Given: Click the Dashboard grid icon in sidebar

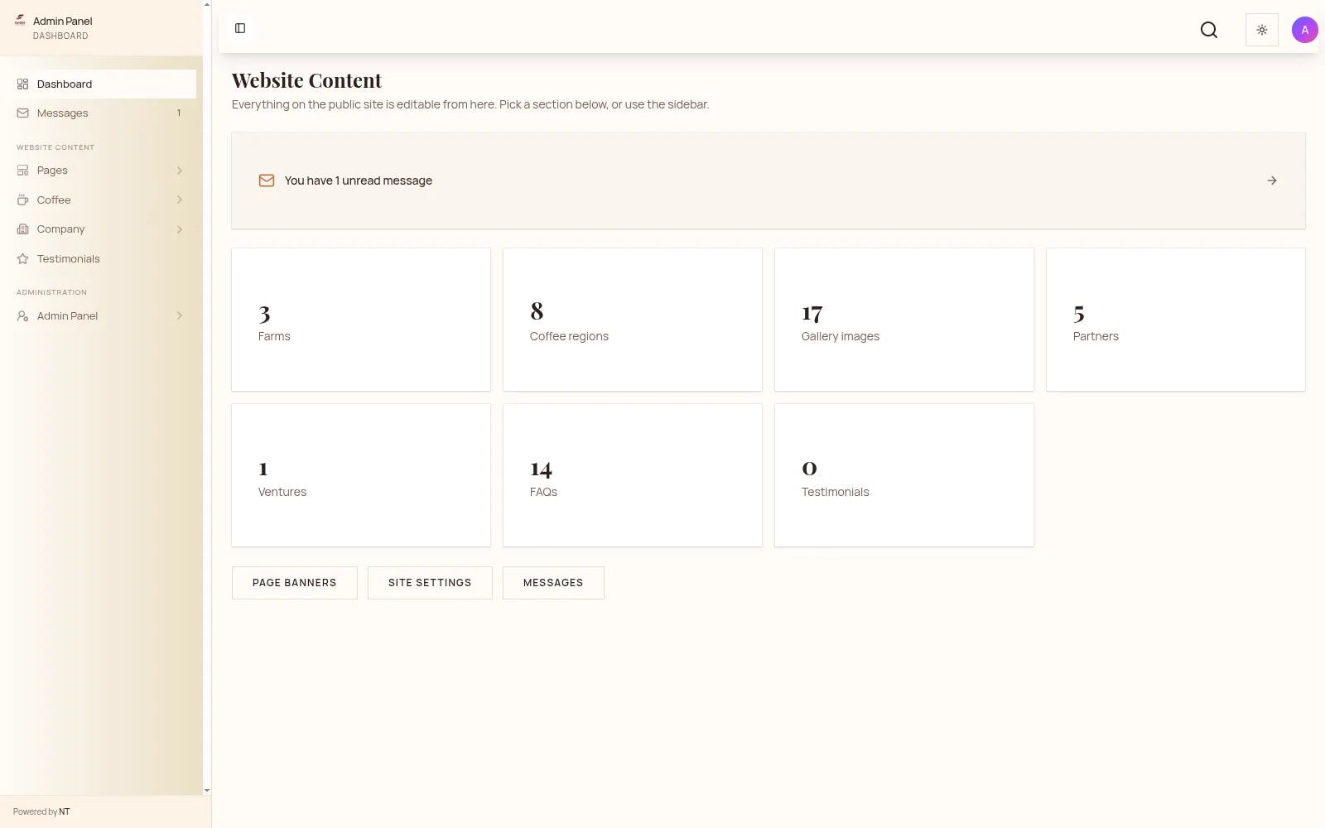Looking at the screenshot, I should 23,84.
